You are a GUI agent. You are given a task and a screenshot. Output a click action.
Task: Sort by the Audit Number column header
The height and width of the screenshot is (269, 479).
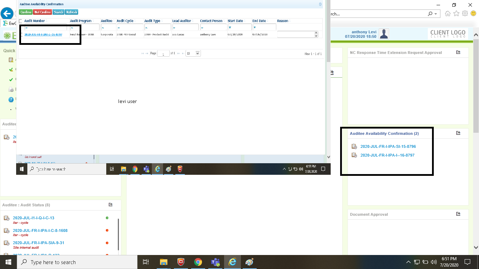34,21
